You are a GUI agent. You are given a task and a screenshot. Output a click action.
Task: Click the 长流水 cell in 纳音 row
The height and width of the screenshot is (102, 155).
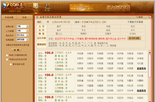pos(133,34)
